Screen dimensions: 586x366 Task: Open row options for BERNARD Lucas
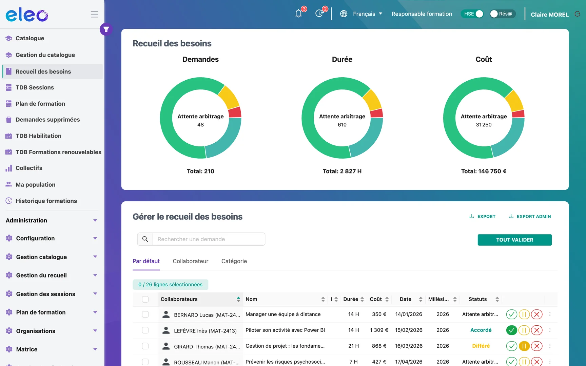550,314
